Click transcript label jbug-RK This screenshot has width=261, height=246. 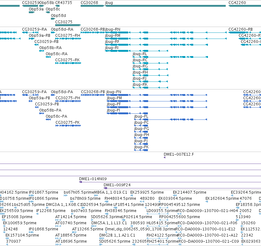click(x=140, y=85)
